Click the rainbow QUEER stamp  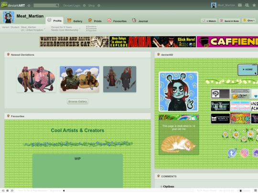240,118
